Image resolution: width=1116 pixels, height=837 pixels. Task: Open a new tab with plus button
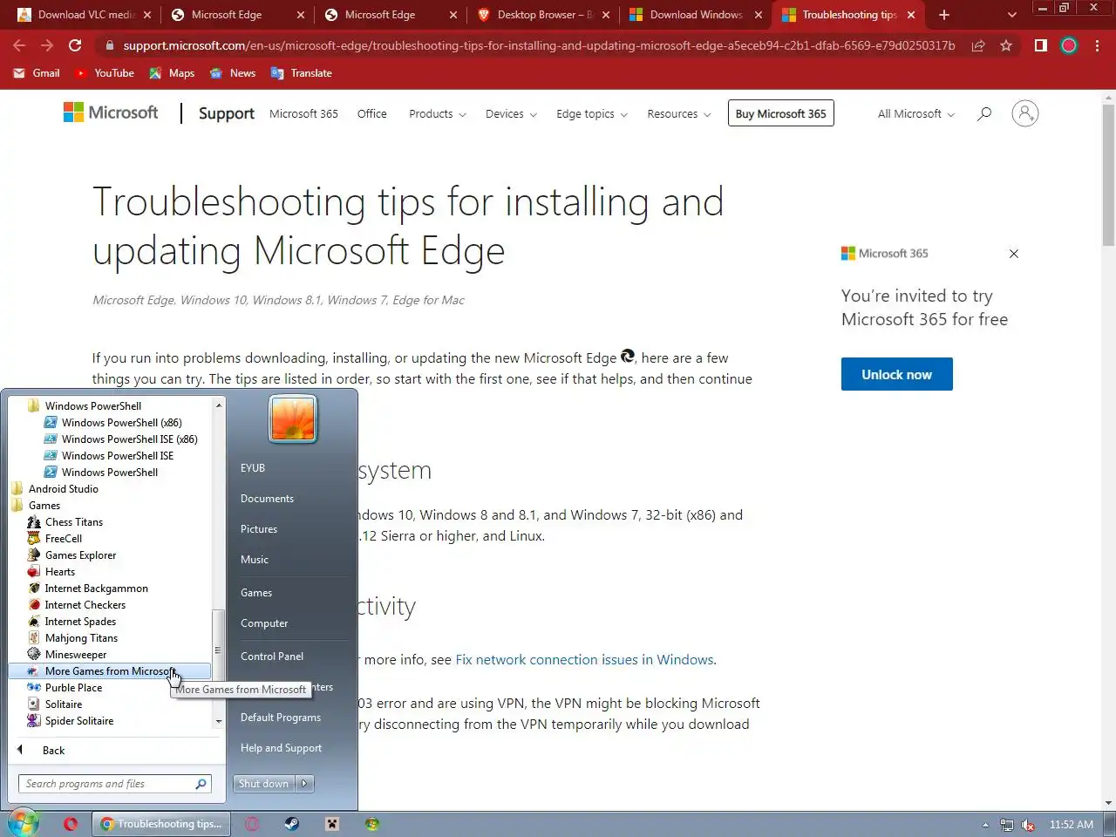pos(944,15)
